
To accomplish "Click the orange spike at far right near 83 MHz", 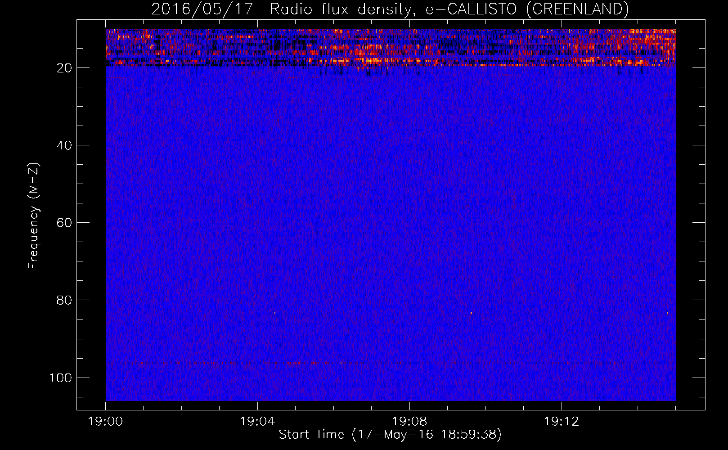I will tap(667, 312).
